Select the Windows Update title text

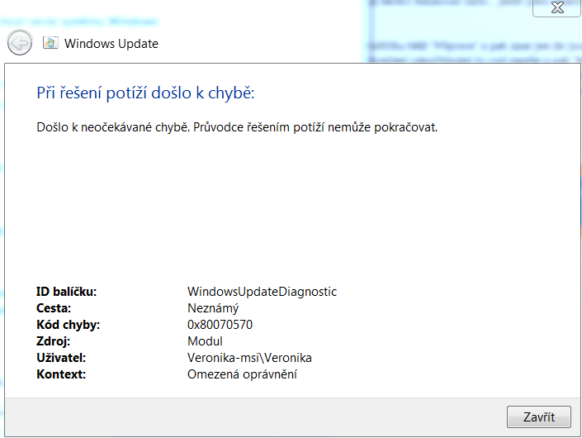click(x=111, y=44)
